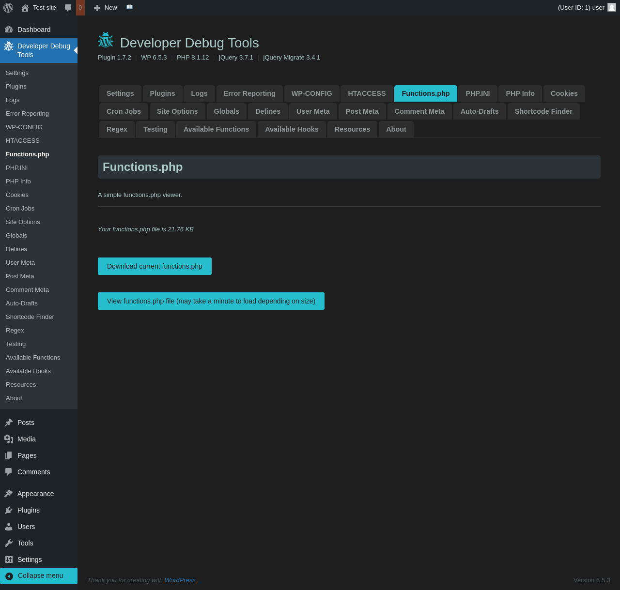
Task: Download current functions.php file
Action: (155, 266)
